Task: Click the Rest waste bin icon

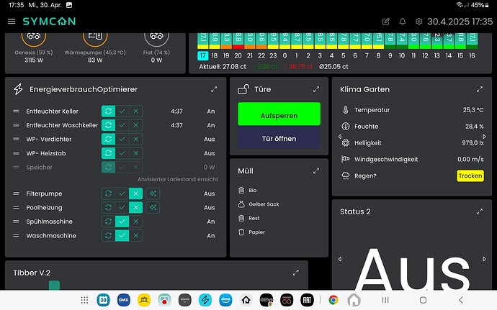Action: point(241,218)
